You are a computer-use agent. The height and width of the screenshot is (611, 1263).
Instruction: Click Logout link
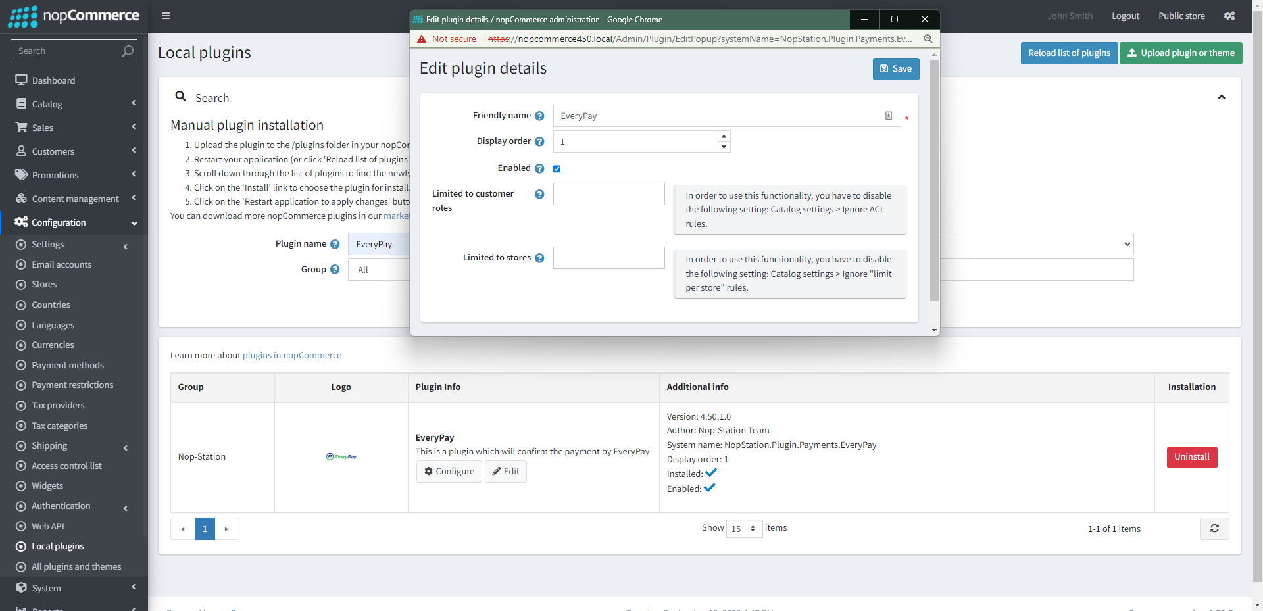[x=1126, y=16]
